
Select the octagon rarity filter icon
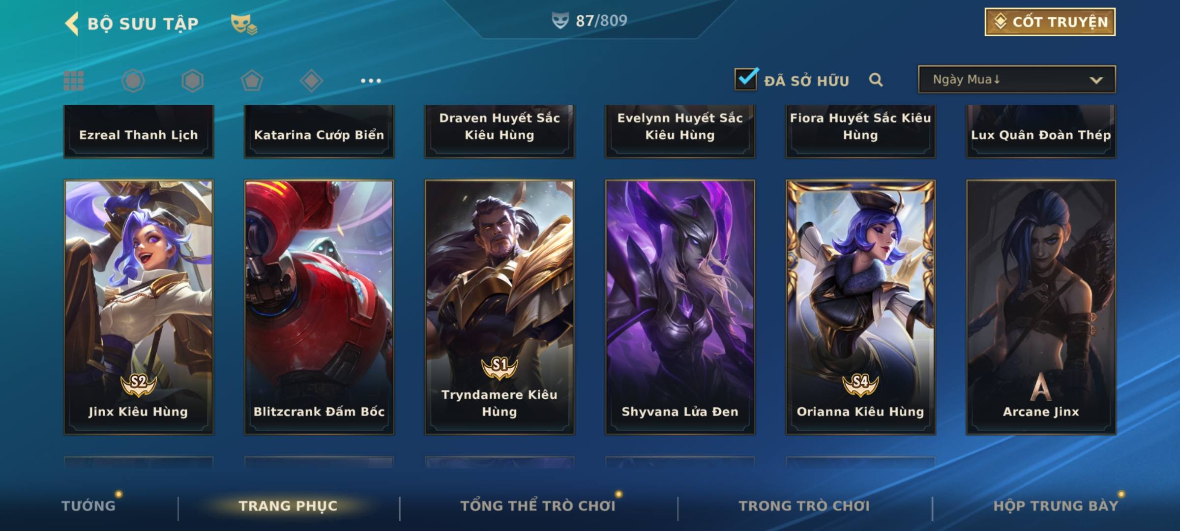(x=133, y=81)
